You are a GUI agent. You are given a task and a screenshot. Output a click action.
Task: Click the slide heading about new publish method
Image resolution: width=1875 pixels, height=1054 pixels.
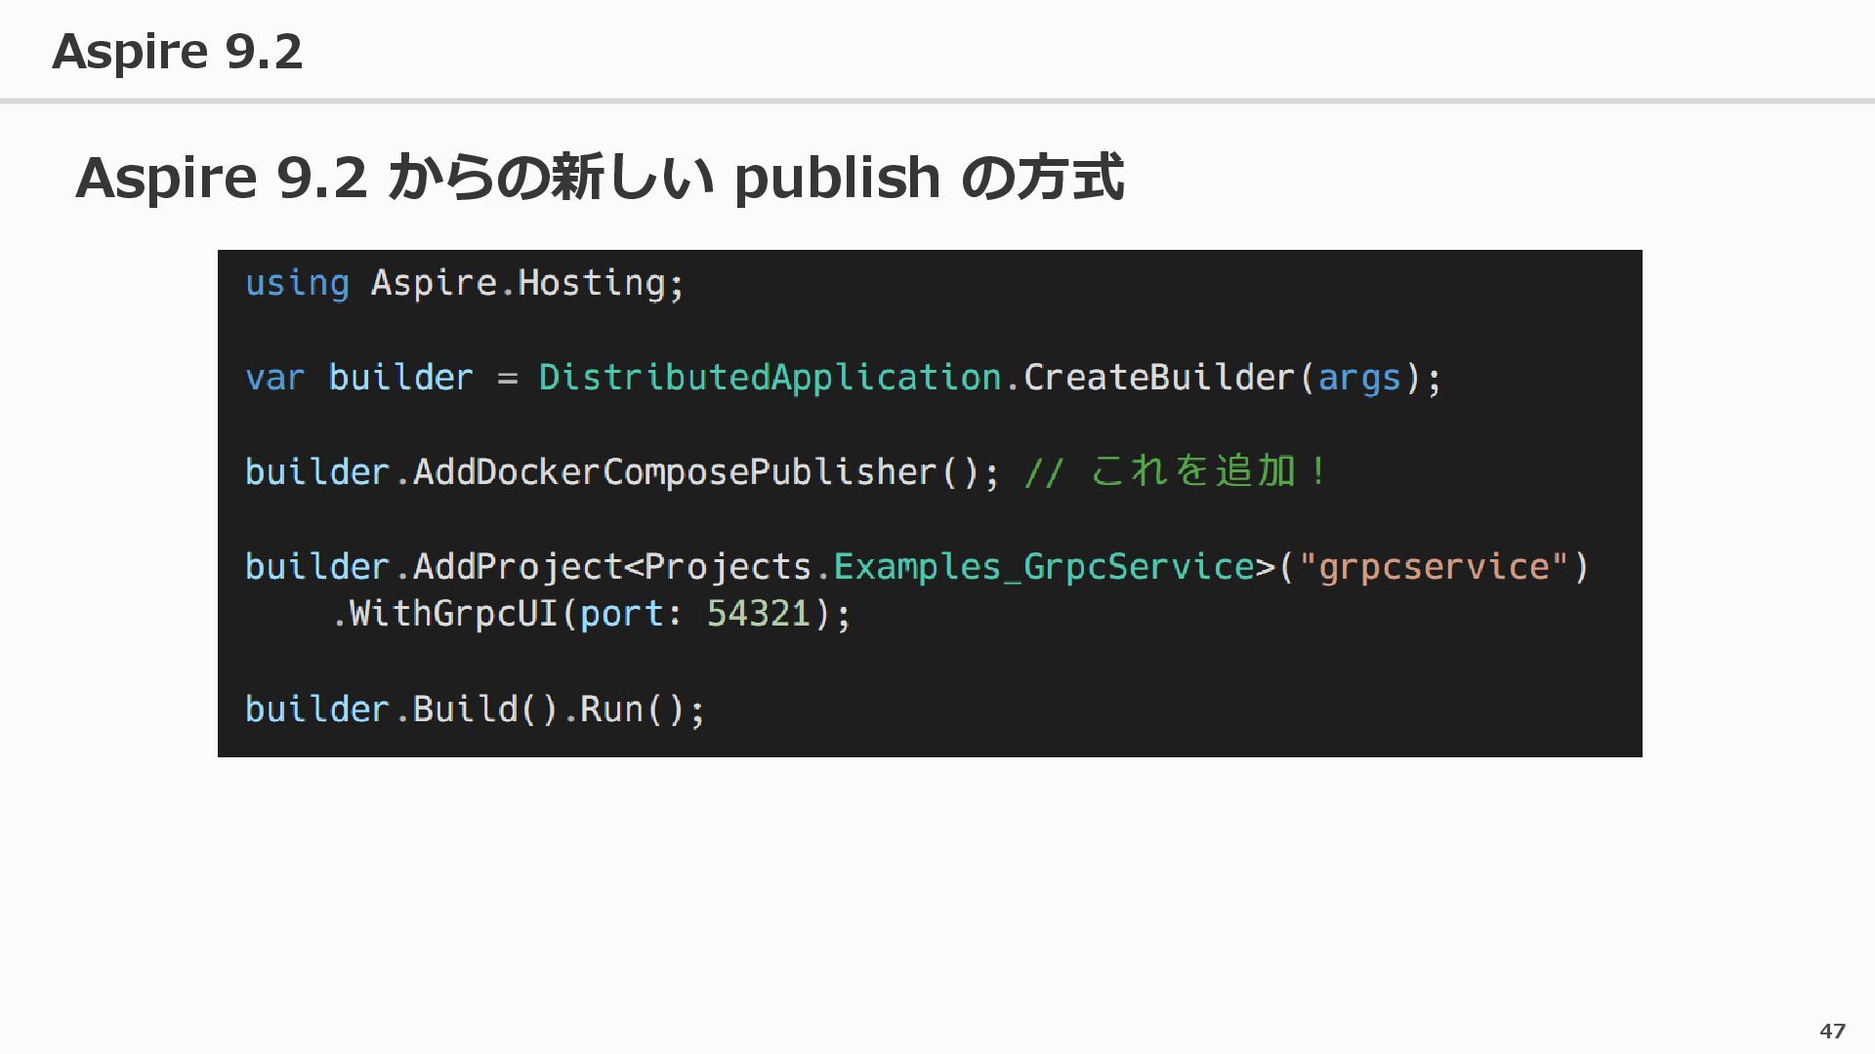point(599,178)
